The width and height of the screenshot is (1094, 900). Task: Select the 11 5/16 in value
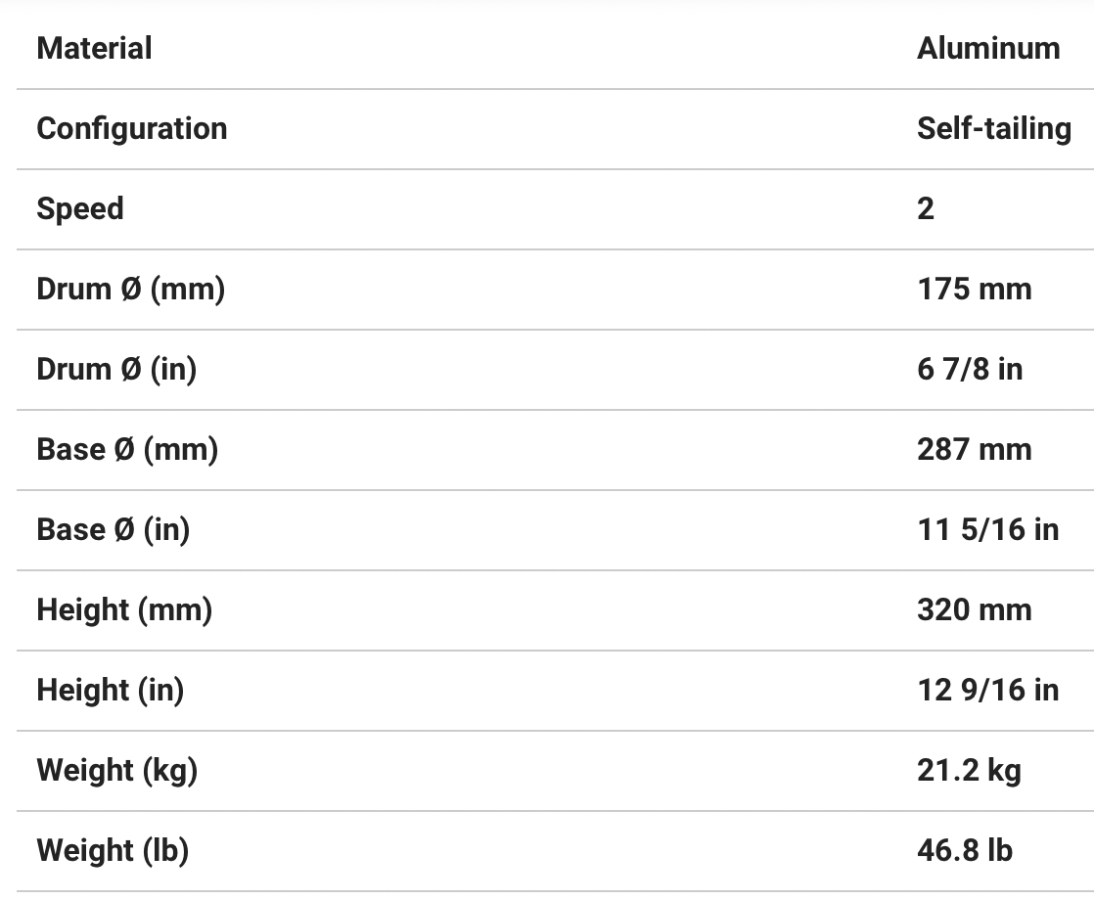point(988,529)
